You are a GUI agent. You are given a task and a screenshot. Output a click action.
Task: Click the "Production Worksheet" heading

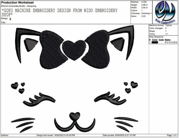pos(18,2)
